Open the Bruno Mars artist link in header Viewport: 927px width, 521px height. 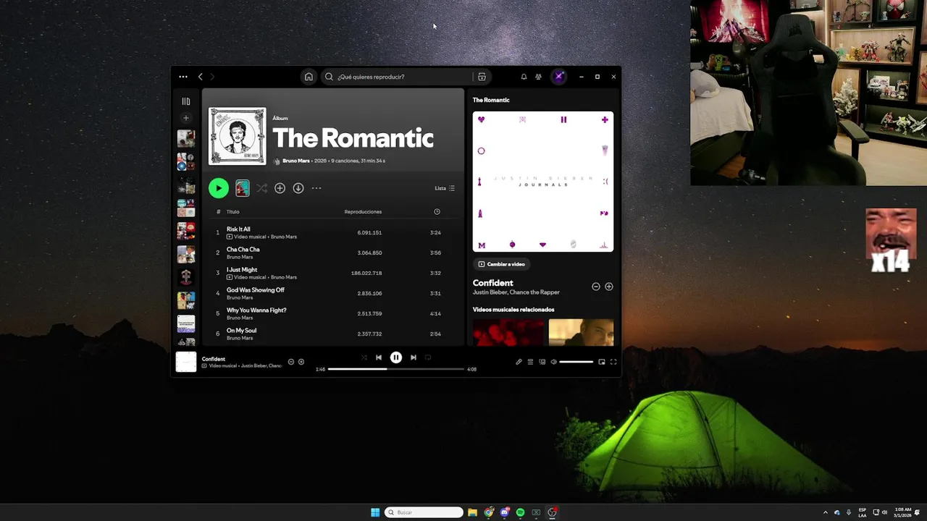[x=295, y=161]
